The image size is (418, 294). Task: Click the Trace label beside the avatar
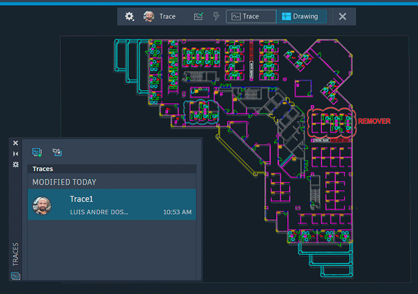[167, 17]
